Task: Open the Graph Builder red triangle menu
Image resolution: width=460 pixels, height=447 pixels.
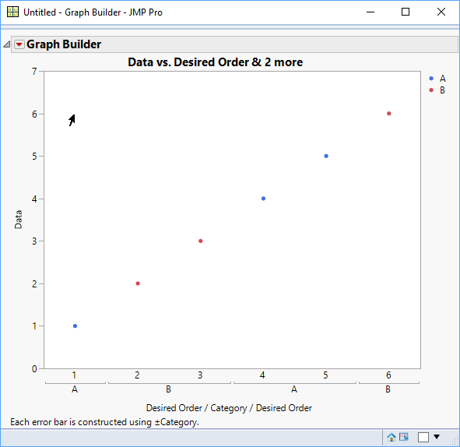Action: 19,44
